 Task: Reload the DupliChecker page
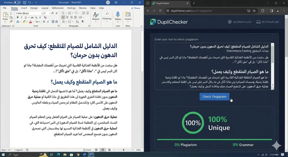[x=160, y=11]
